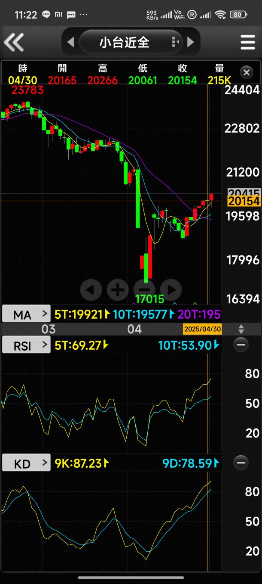The height and width of the screenshot is (584, 262).
Task: Switch to previous symbol with left triangle
Action: [x=71, y=42]
